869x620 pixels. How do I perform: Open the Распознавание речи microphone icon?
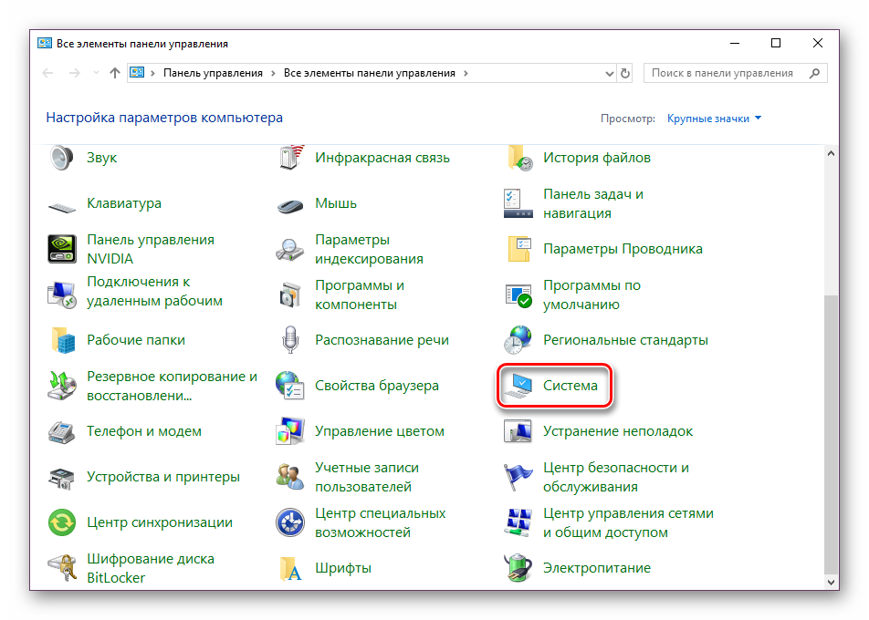290,339
